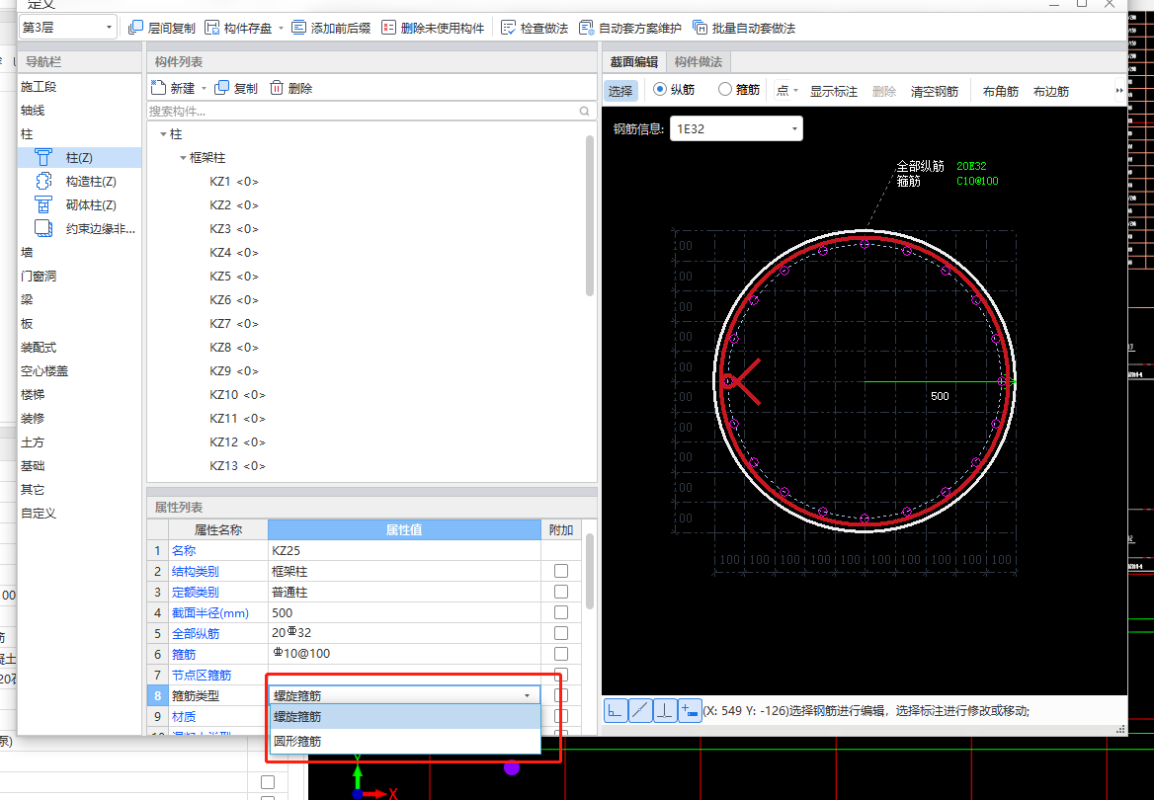
Task: Click the component list vertical scrollbar
Action: tap(590, 215)
